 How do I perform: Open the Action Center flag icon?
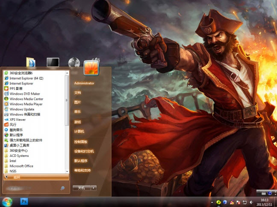[x=238, y=202]
